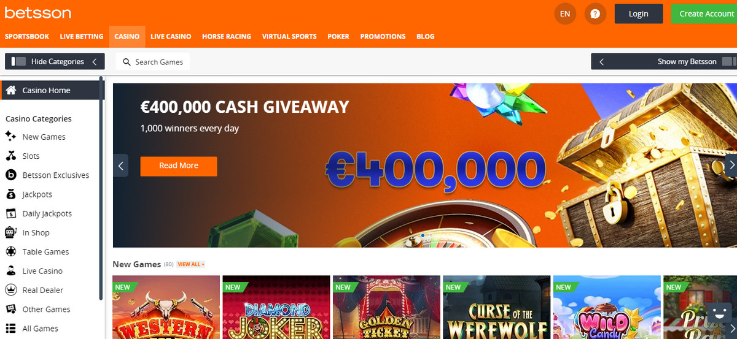Select the Slots cherry icon
Screen dimensions: 737x339
(x=10, y=156)
